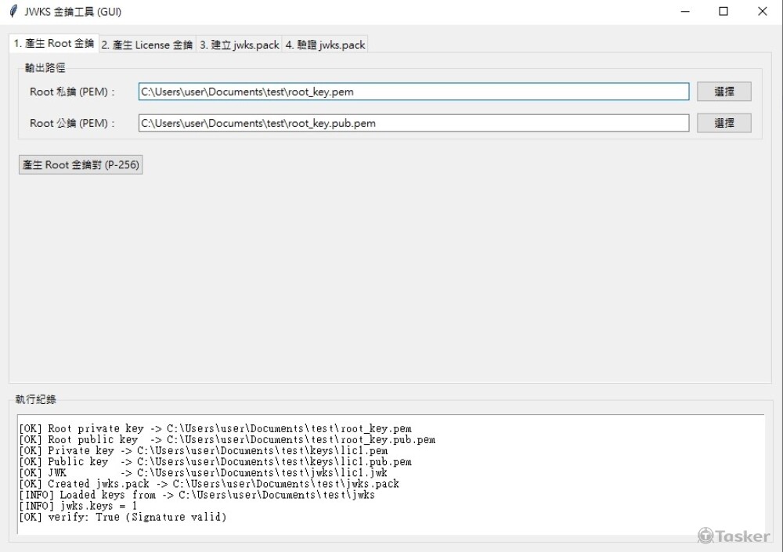783x552 pixels.
Task: Select the 驗證 jwks.pack tab
Action: click(325, 45)
